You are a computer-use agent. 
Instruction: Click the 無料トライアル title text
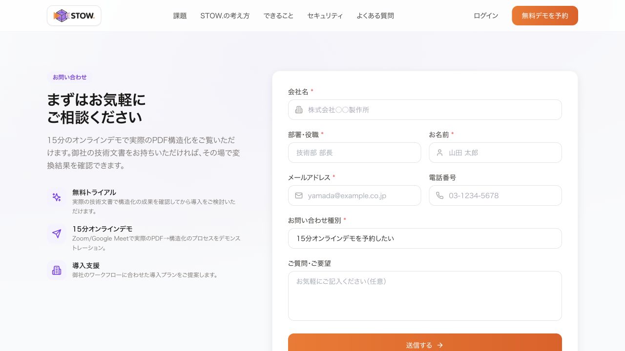[x=94, y=192]
